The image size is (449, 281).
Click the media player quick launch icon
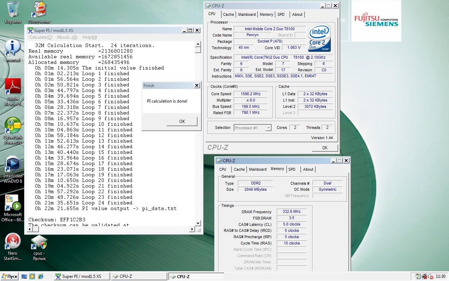click(32, 276)
